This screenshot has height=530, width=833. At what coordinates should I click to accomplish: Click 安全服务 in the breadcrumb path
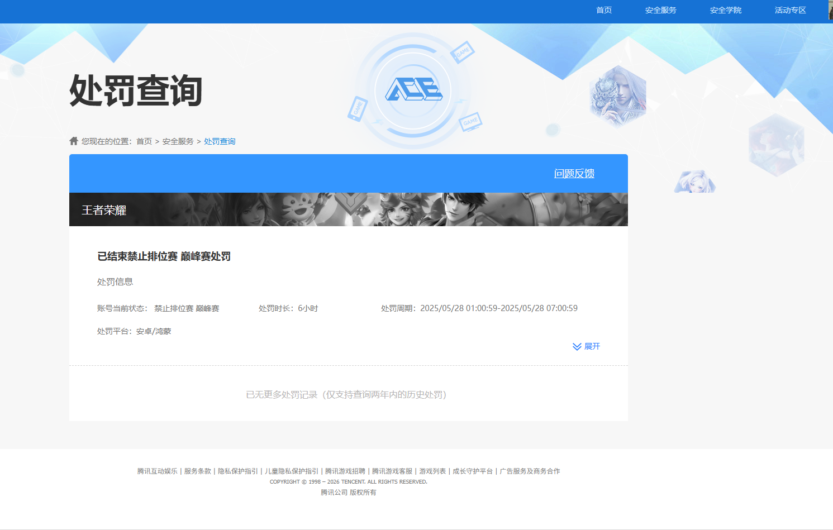tap(178, 141)
